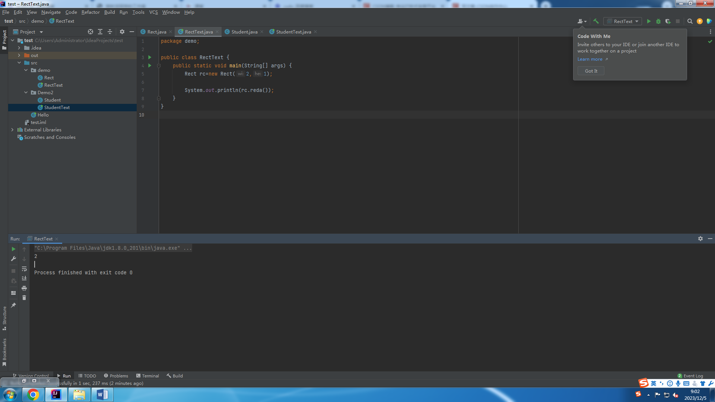Start debugging with the Debug bug icon

(x=658, y=21)
